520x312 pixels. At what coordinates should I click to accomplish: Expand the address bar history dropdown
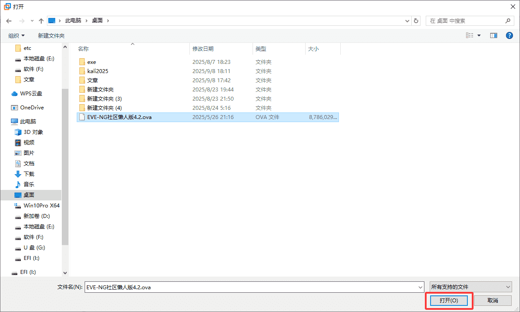[x=407, y=21]
